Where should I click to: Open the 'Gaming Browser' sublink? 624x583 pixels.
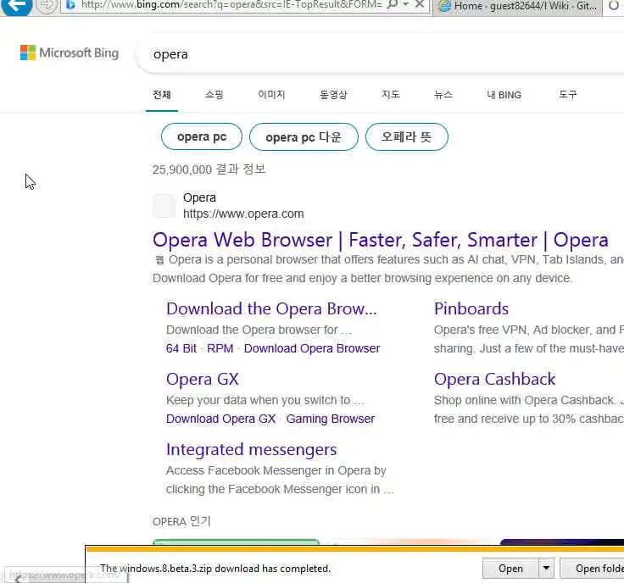click(x=331, y=419)
